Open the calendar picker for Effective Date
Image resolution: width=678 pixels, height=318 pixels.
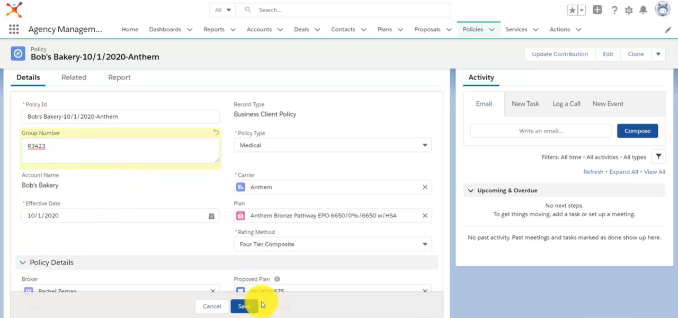pyautogui.click(x=211, y=216)
